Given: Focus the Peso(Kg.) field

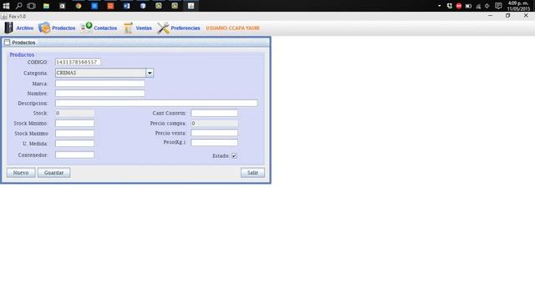Looking at the screenshot, I should coord(214,142).
